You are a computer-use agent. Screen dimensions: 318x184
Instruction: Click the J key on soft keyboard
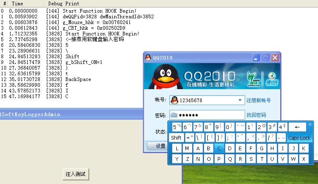coord(293,148)
